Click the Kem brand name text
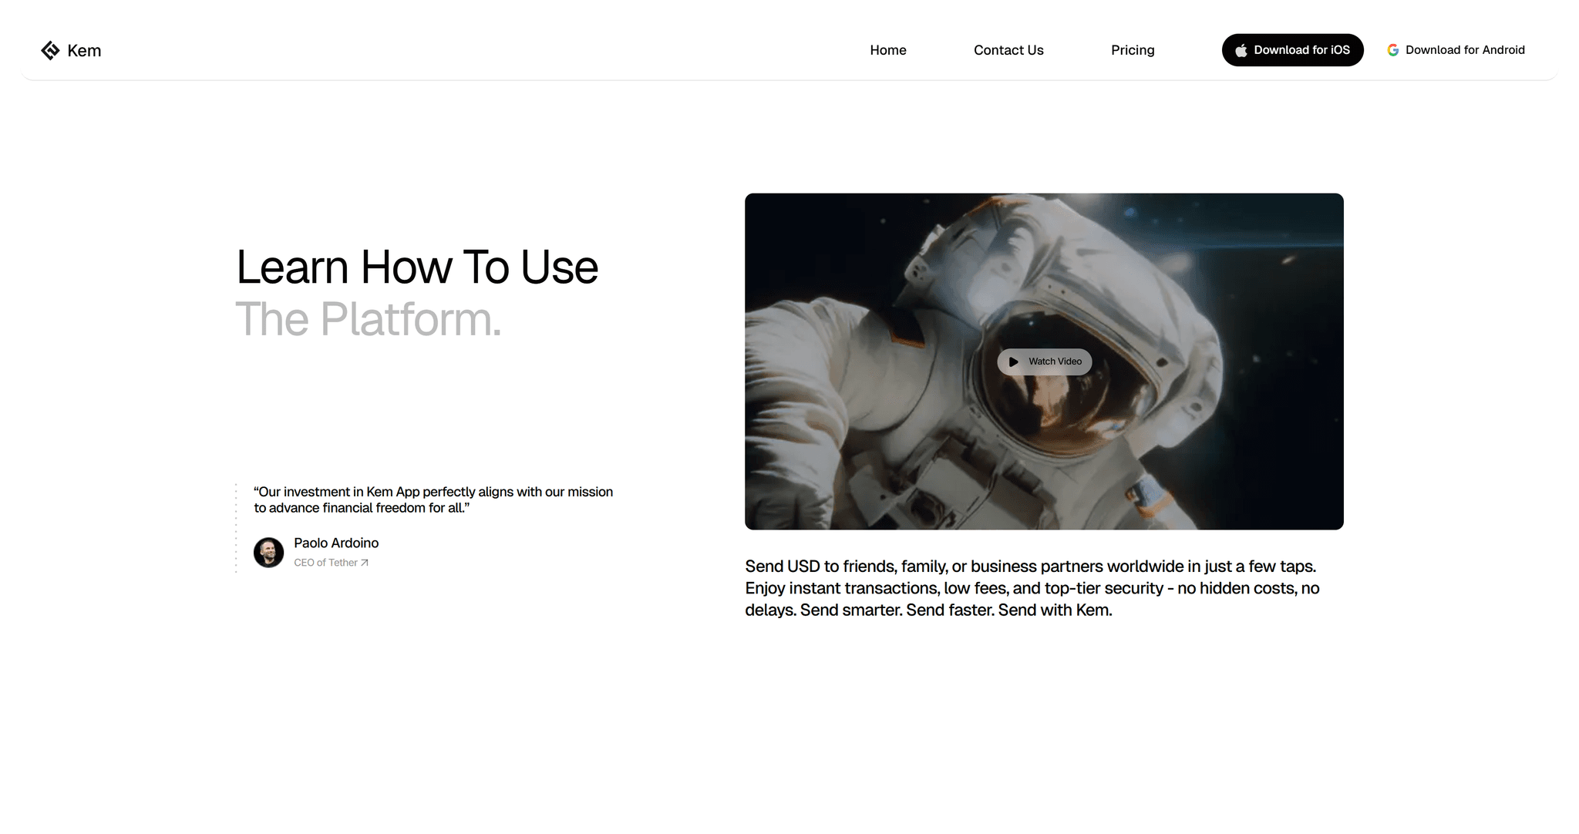The image size is (1579, 834). click(x=84, y=51)
